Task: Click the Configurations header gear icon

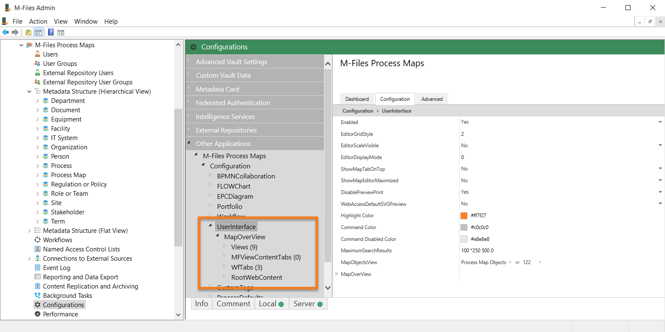Action: pyautogui.click(x=194, y=47)
